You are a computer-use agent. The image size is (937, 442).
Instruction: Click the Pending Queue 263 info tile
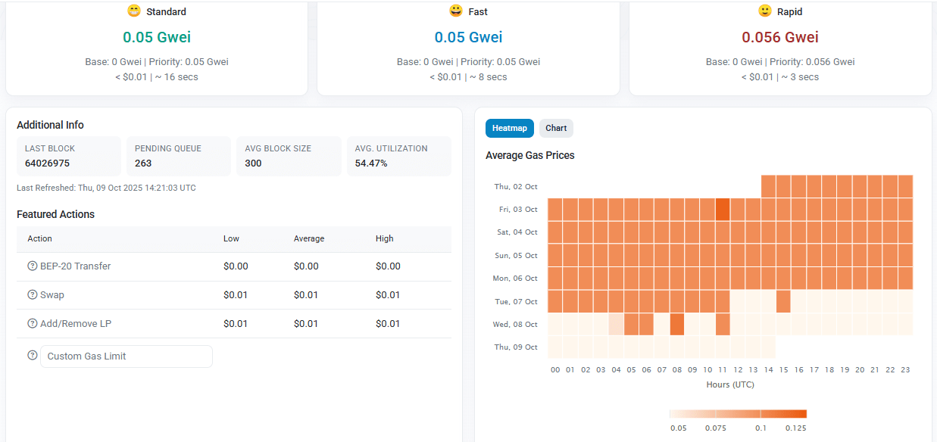(178, 156)
